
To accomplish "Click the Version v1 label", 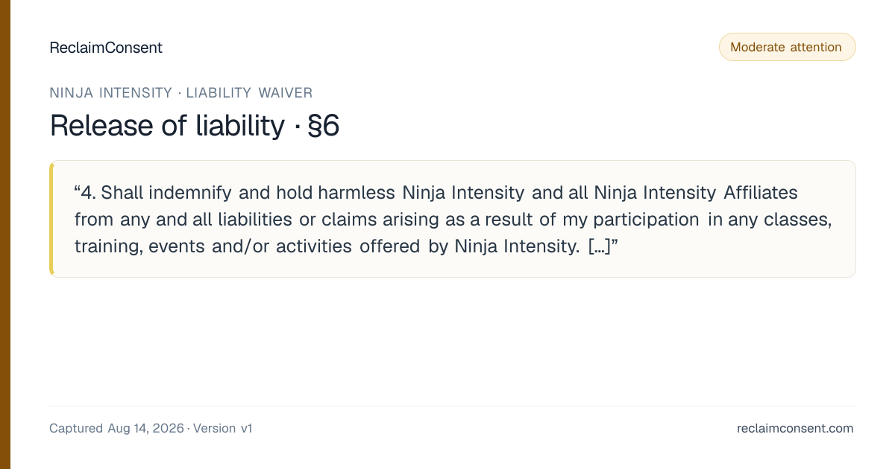I will [223, 428].
